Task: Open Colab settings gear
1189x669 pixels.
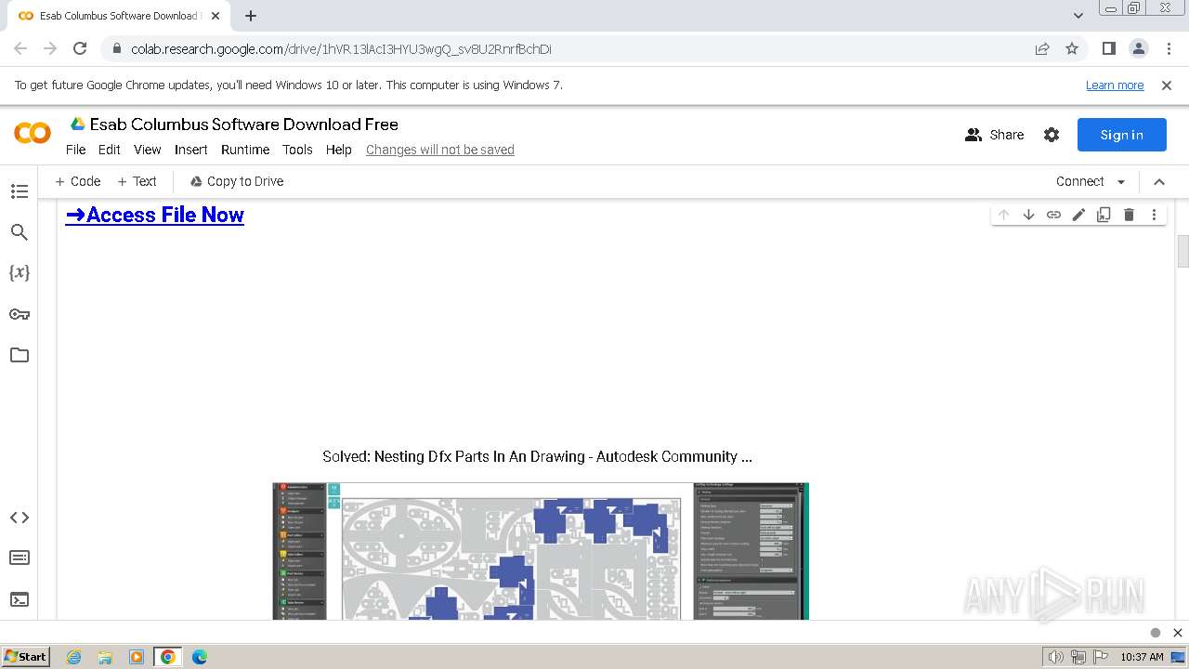Action: pyautogui.click(x=1052, y=135)
